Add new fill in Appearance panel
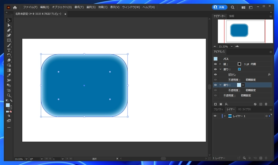 click(x=221, y=104)
